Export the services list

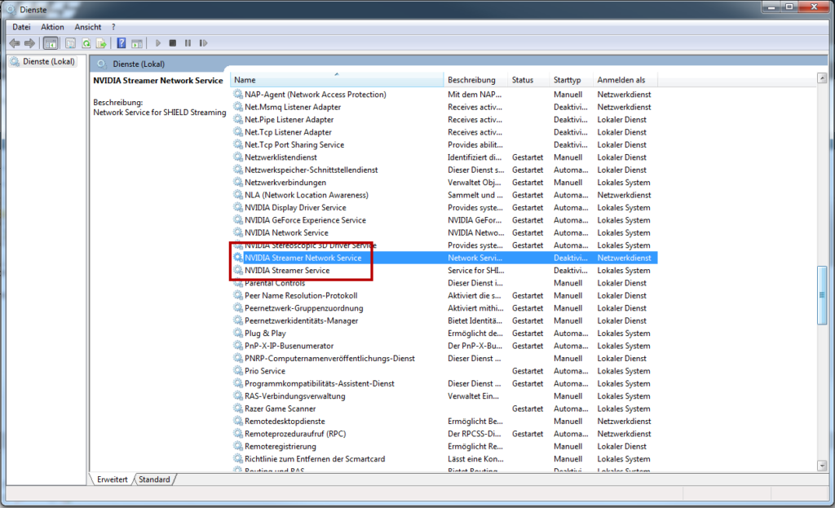[x=101, y=42]
